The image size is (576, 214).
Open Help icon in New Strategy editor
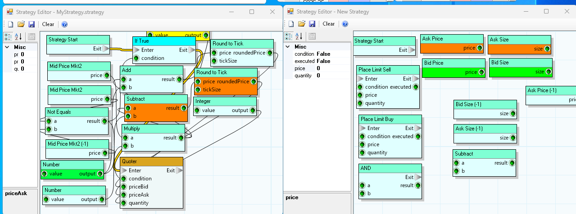pyautogui.click(x=345, y=24)
